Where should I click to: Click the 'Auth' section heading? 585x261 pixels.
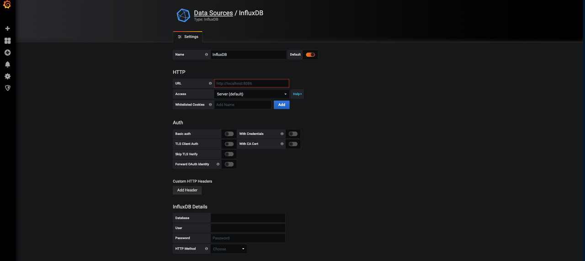point(178,123)
